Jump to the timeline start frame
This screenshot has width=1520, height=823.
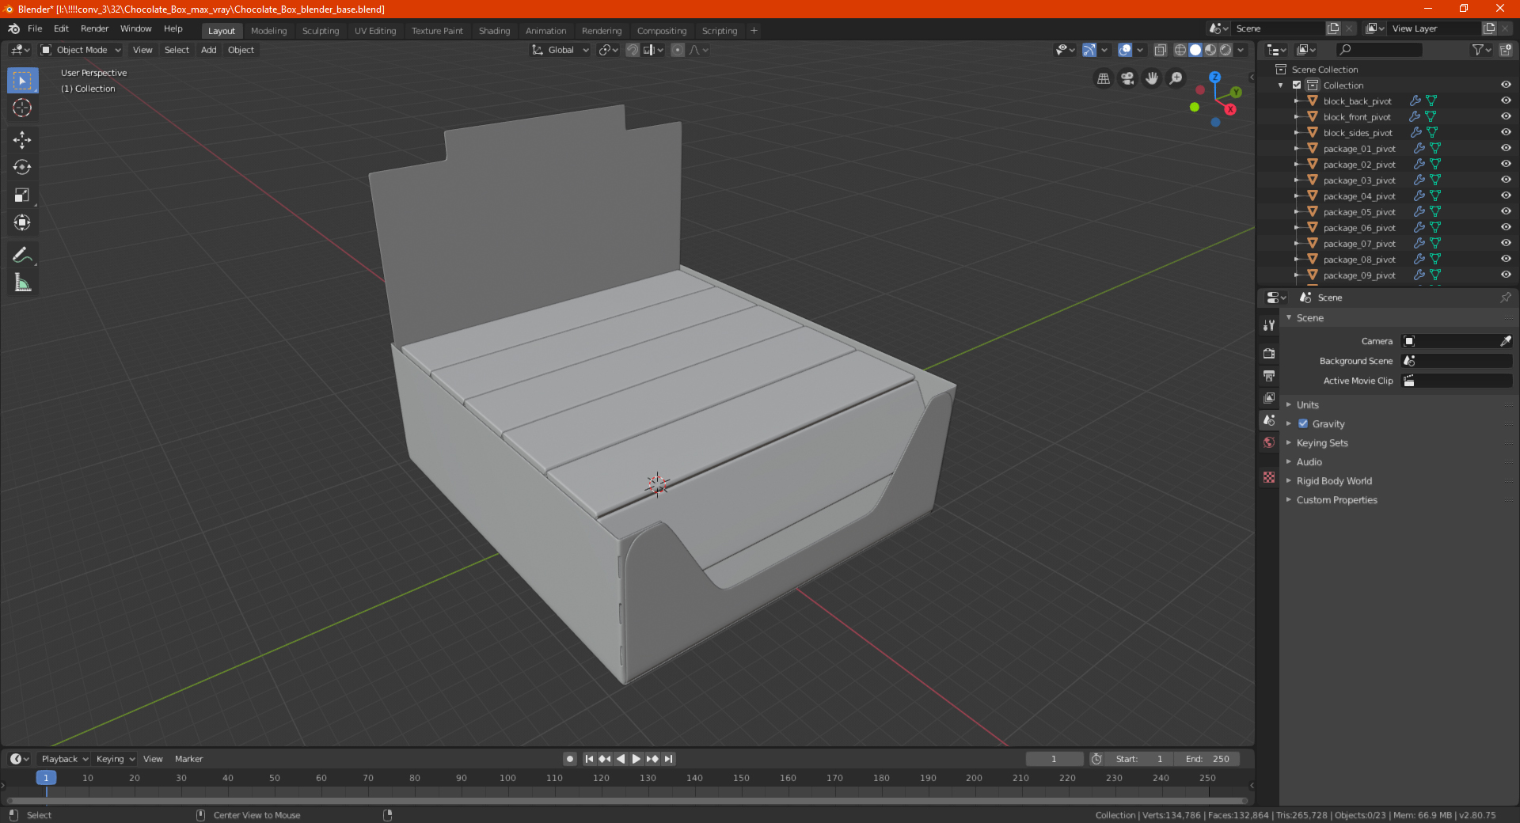[589, 759]
